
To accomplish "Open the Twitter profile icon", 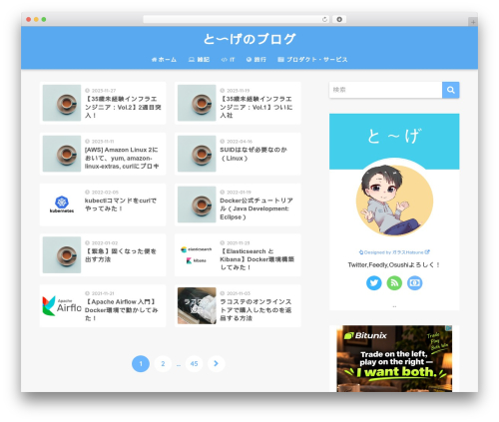I will [374, 282].
